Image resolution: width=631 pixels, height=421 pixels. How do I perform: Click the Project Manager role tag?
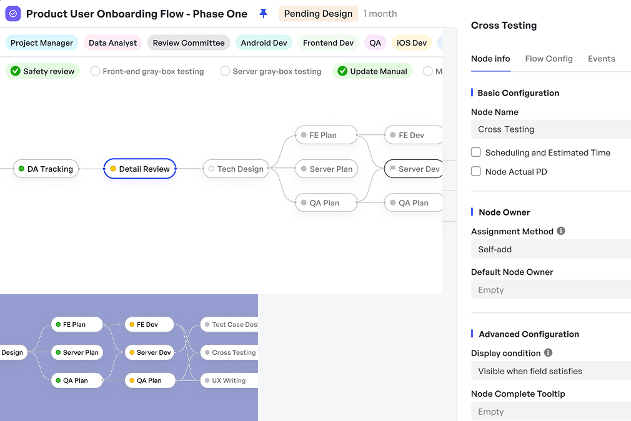coord(42,43)
